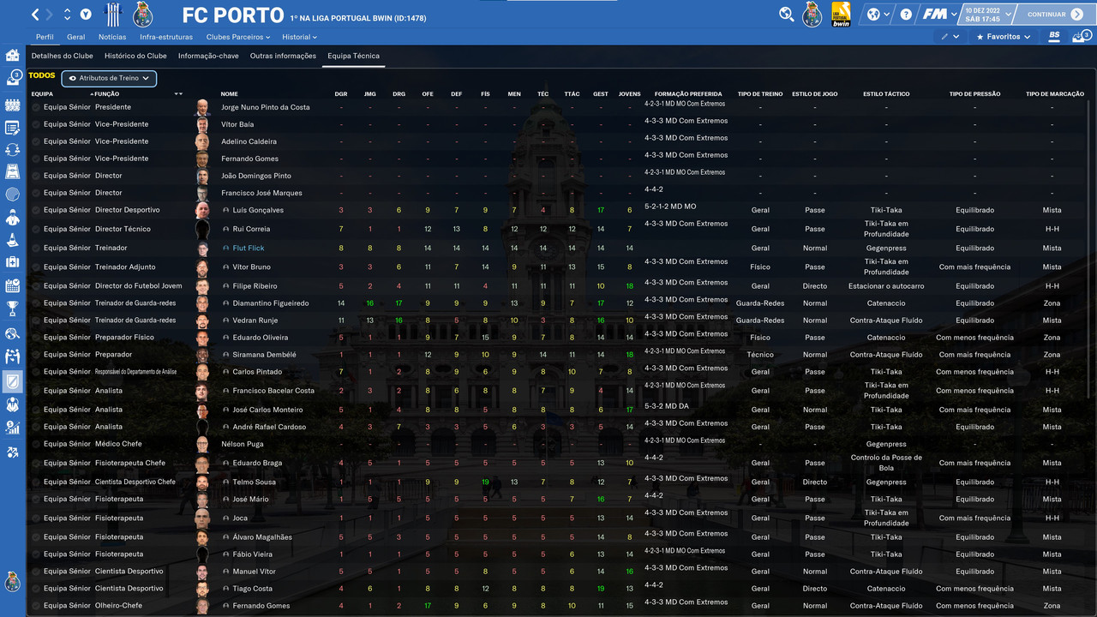
Task: Switch to the Notícias tab
Action: (112, 37)
